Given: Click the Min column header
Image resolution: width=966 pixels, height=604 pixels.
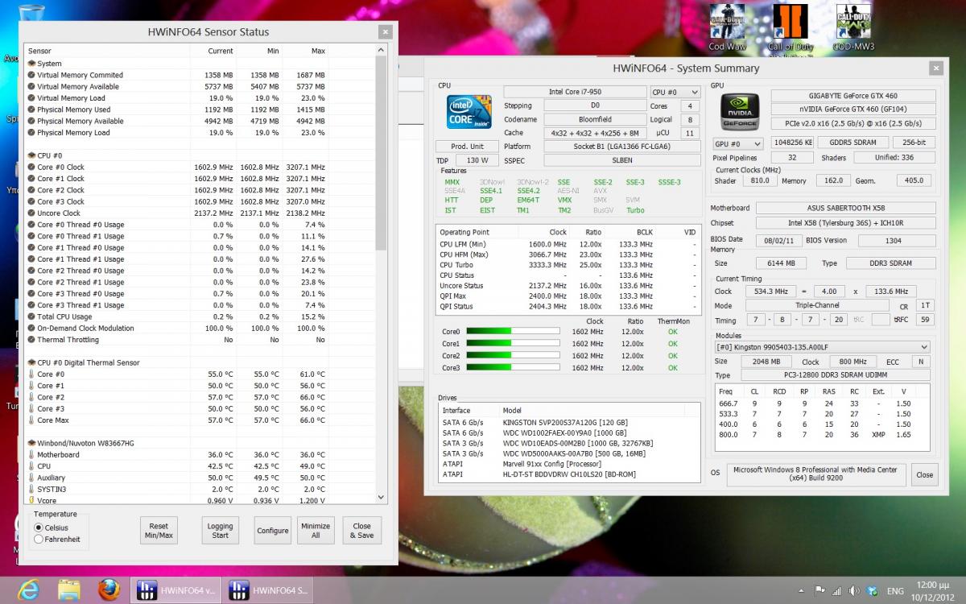Looking at the screenshot, I should point(259,51).
